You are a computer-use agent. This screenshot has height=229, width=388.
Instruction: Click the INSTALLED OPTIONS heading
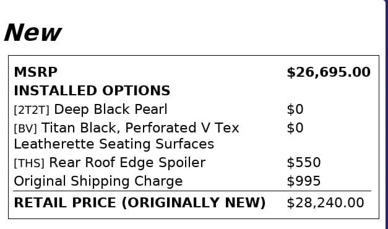click(x=92, y=90)
